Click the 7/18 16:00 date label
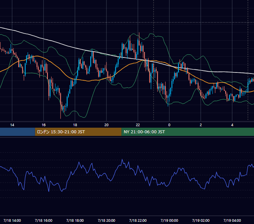Viewport: 254px width, 224px height. [44, 220]
